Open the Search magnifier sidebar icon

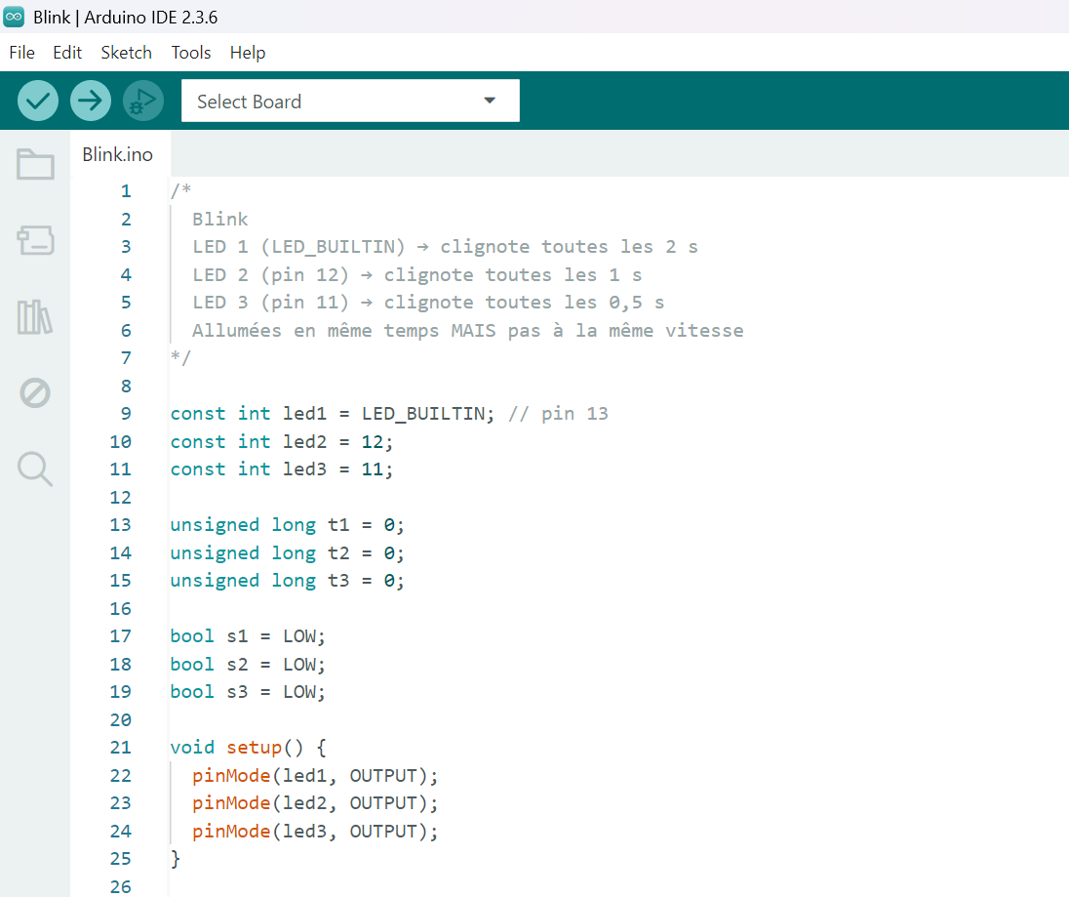tap(35, 469)
